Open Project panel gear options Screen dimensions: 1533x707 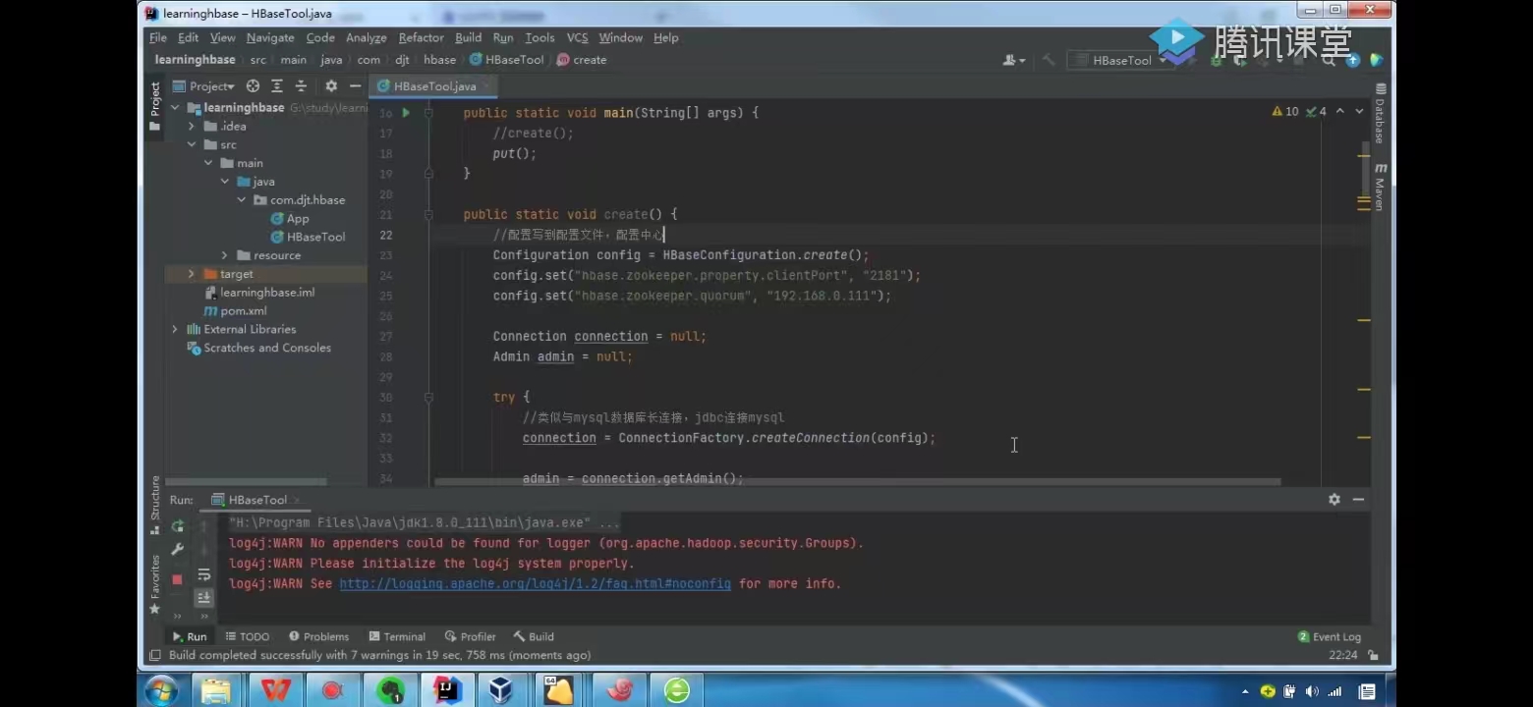[331, 86]
